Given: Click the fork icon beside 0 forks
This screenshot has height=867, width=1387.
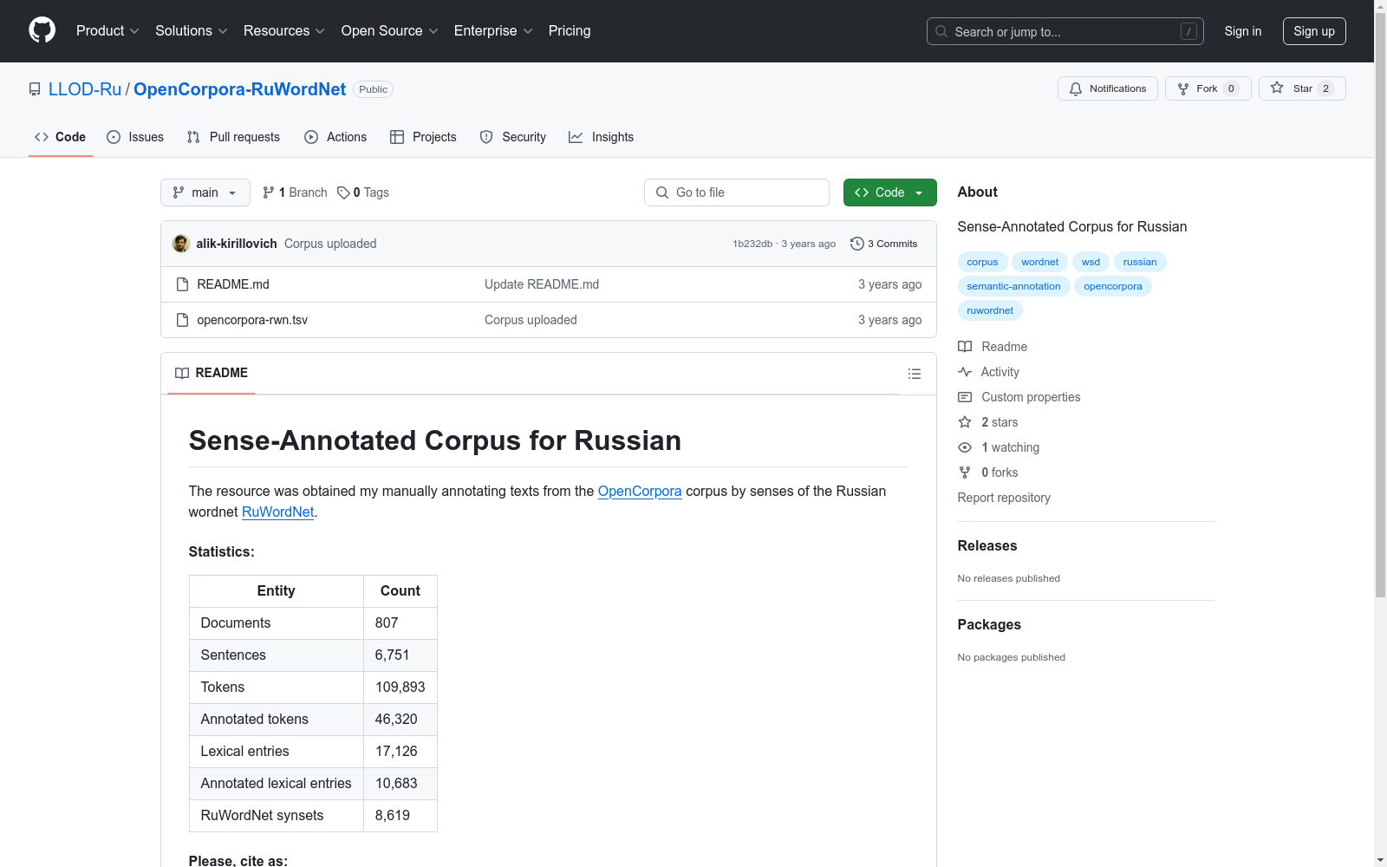Looking at the screenshot, I should pyautogui.click(x=965, y=473).
